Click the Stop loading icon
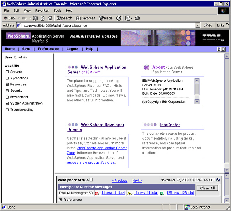Image resolution: width=231 pixels, height=211 pixels. [x=35, y=18]
